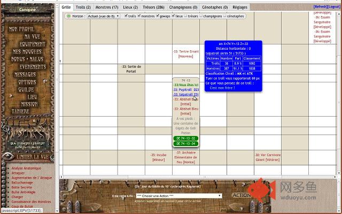The image size is (342, 214).
Task: Open Equipement in the side menu
Action: tap(33, 44)
